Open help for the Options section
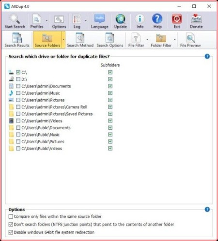Image resolution: width=218 pixels, height=241 pixels. coord(207,210)
